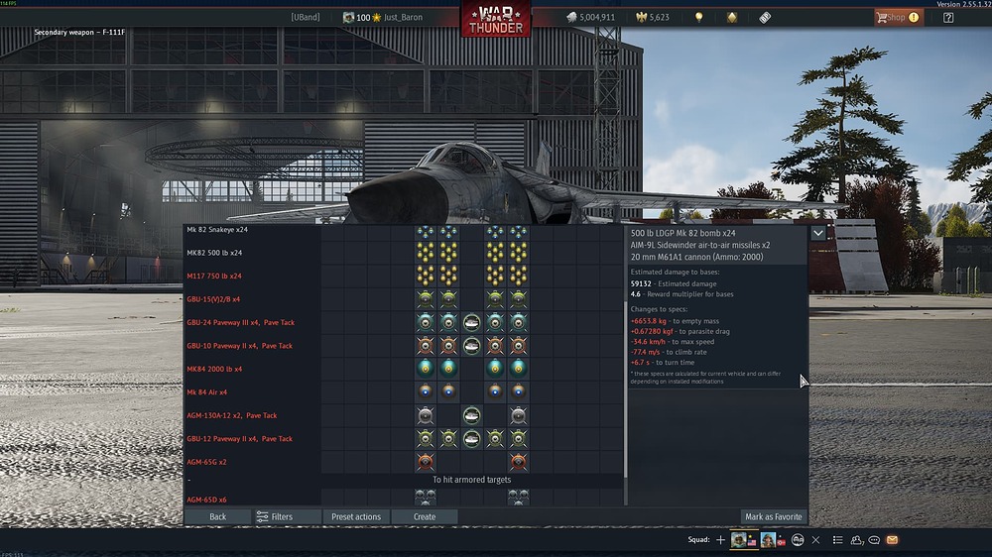Collapse the preset info panel chevron
Screen dimensions: 992x557
tap(817, 233)
